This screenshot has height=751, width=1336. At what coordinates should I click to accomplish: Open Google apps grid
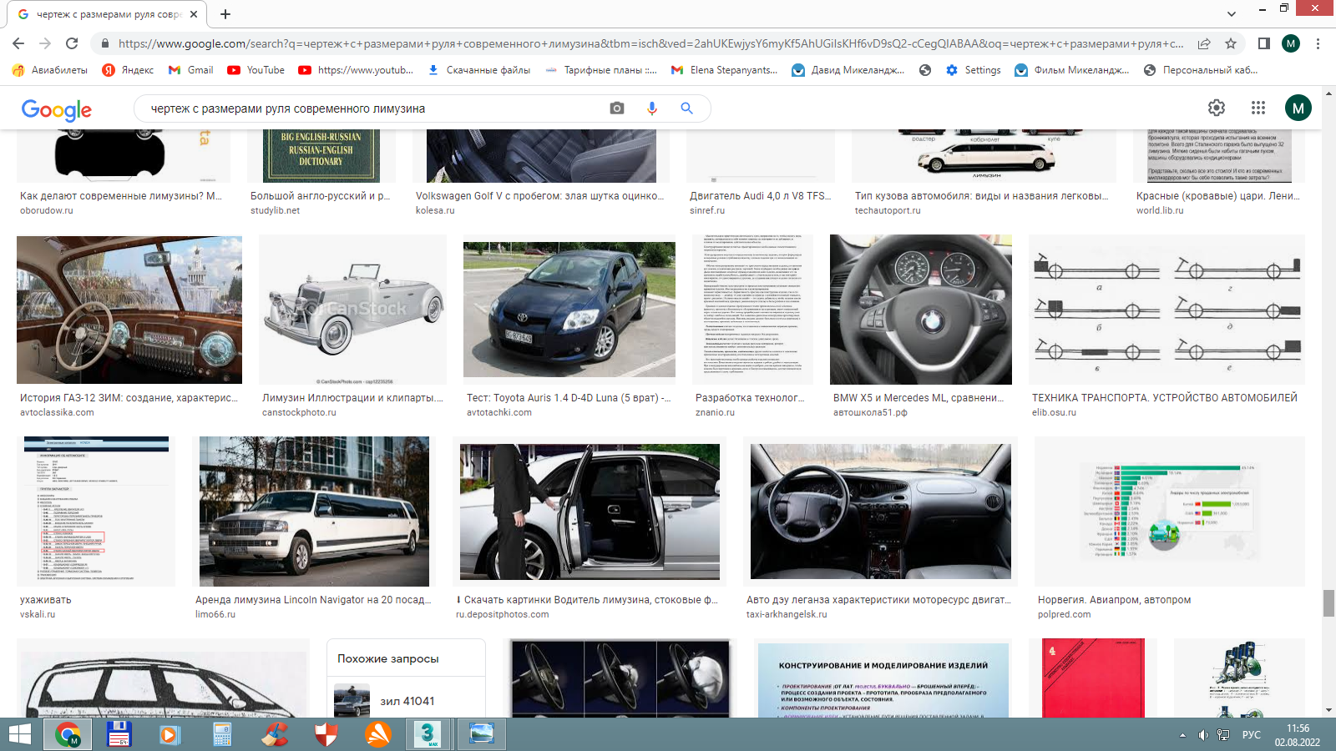[1258, 108]
